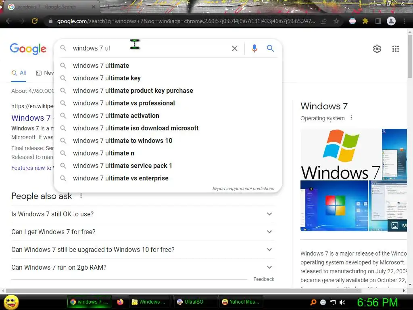Expand 'Is Windows 7 still OK to use?'
Image resolution: width=413 pixels, height=310 pixels.
pos(143,214)
